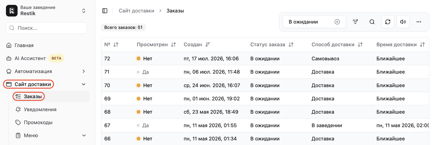
Task: Refresh the orders list
Action: (388, 22)
